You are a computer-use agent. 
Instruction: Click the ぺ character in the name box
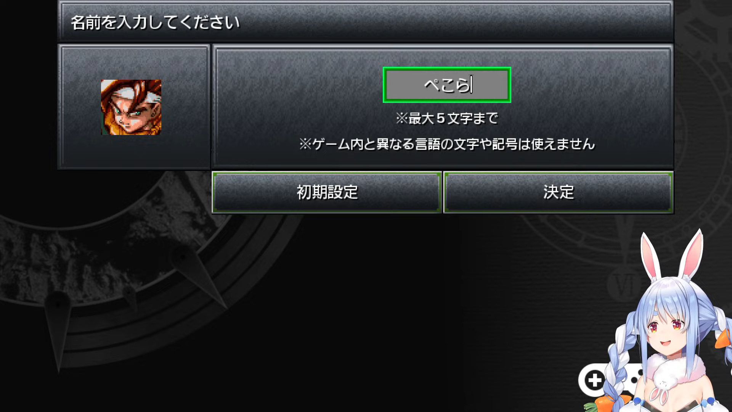click(432, 85)
